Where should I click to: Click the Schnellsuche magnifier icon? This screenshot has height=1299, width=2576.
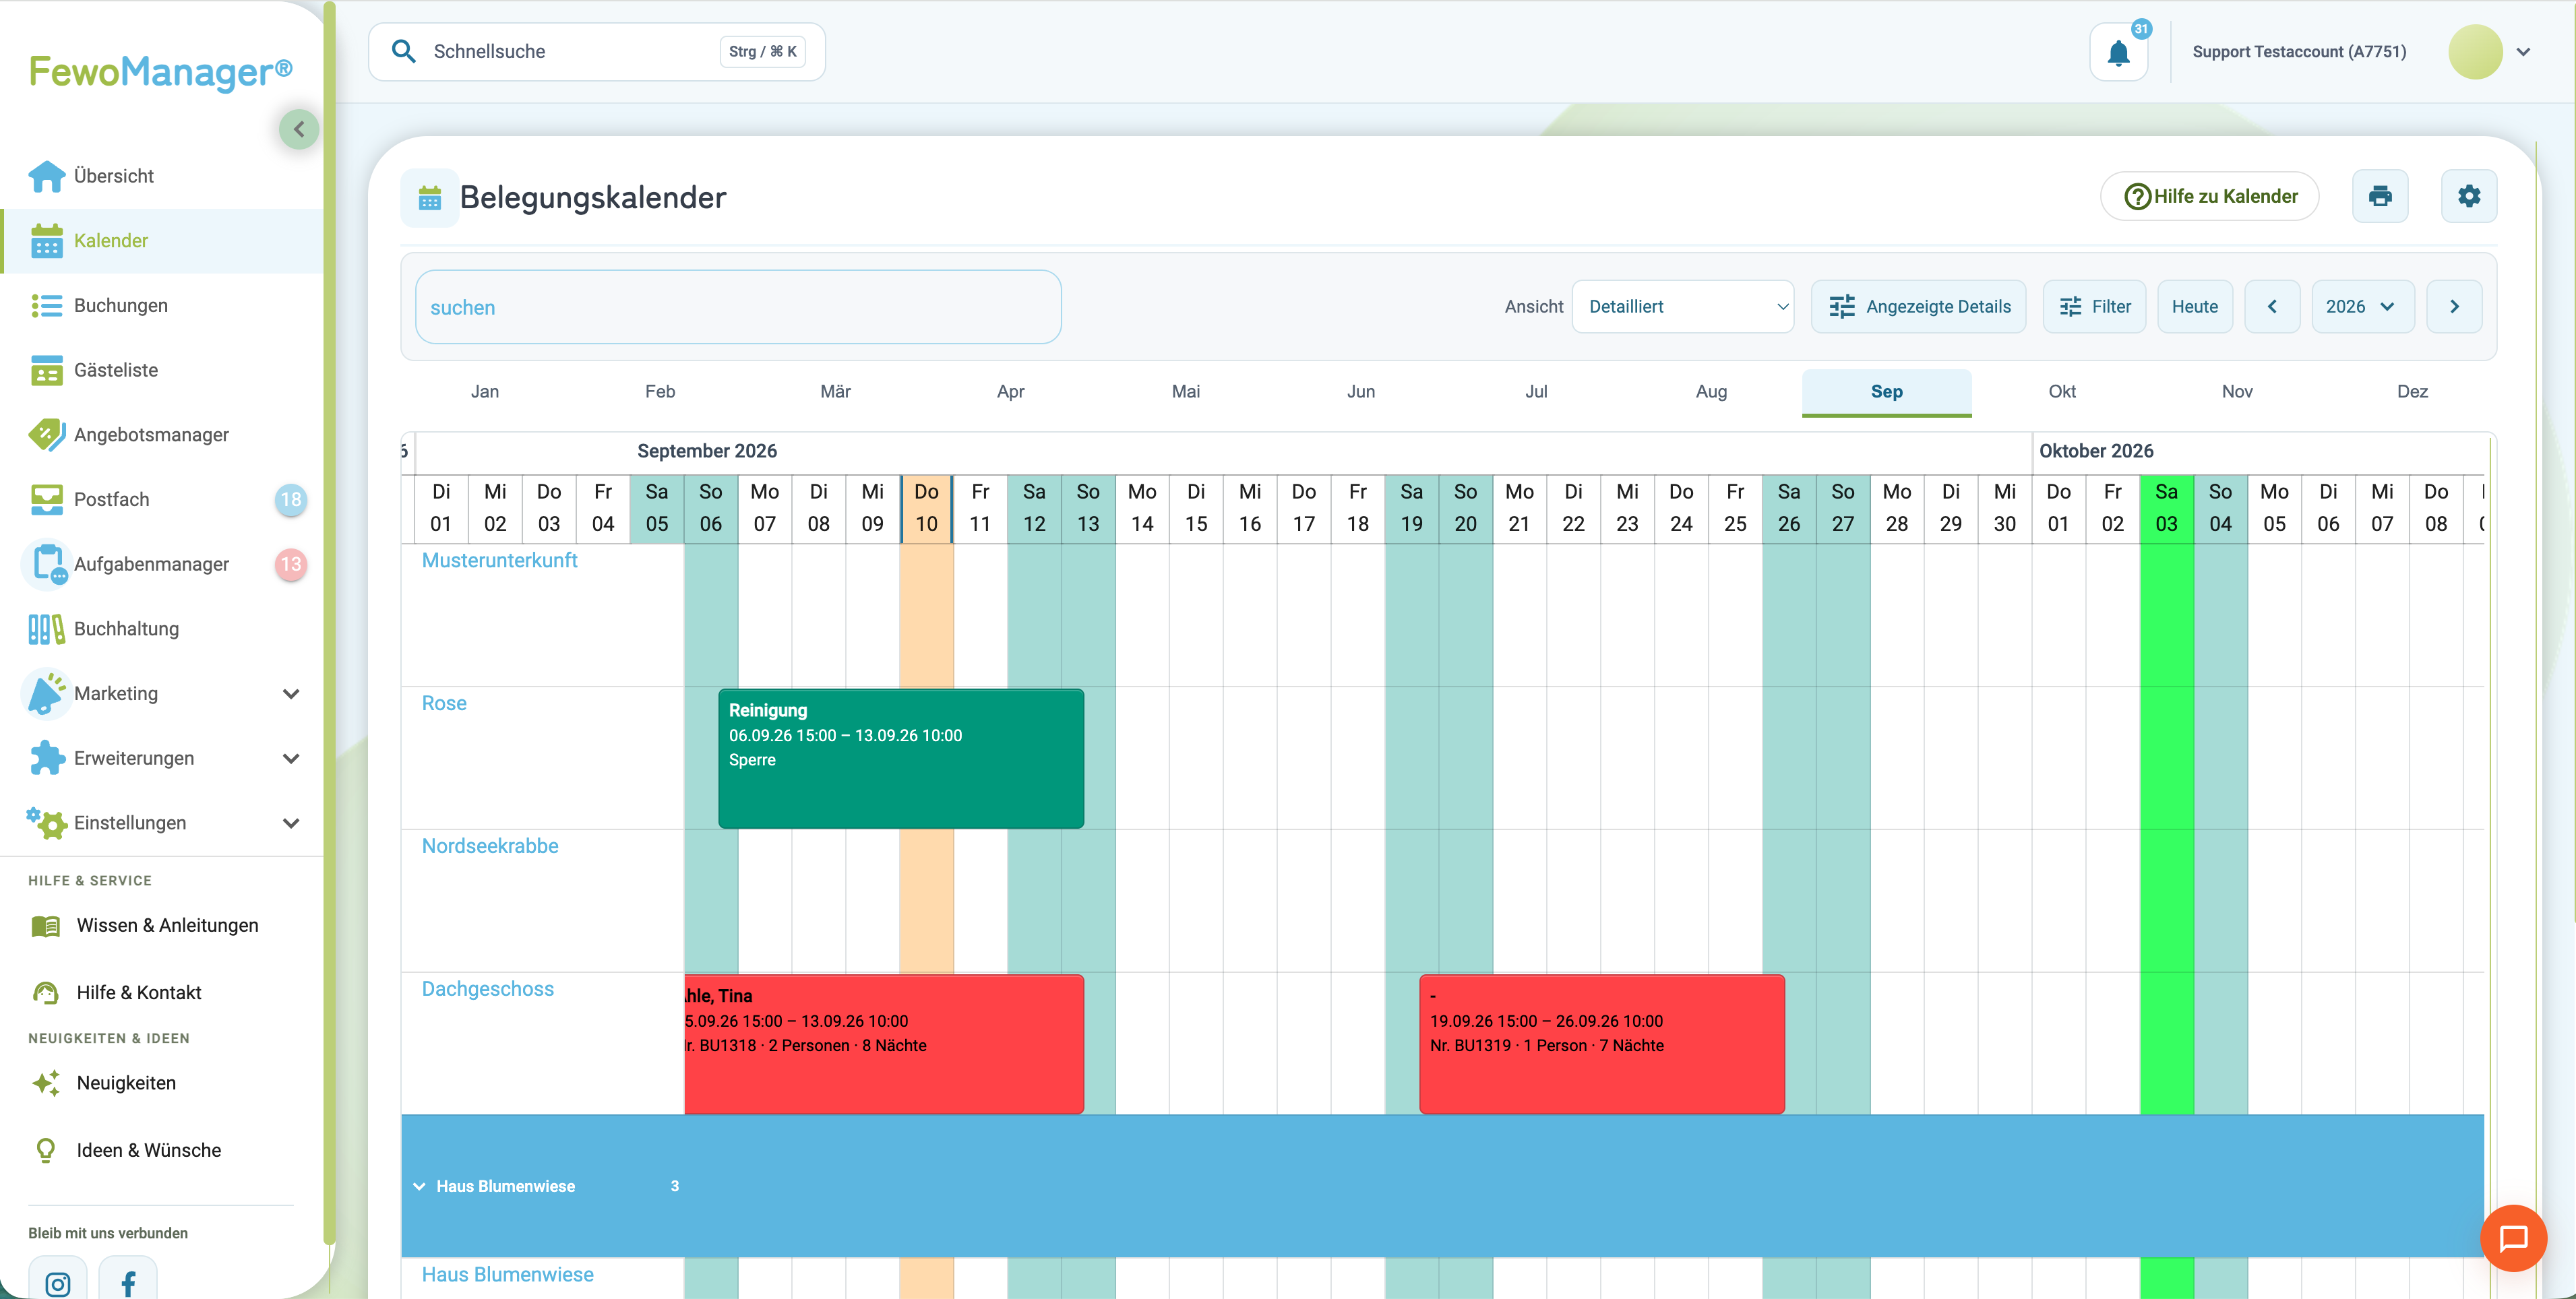point(403,51)
